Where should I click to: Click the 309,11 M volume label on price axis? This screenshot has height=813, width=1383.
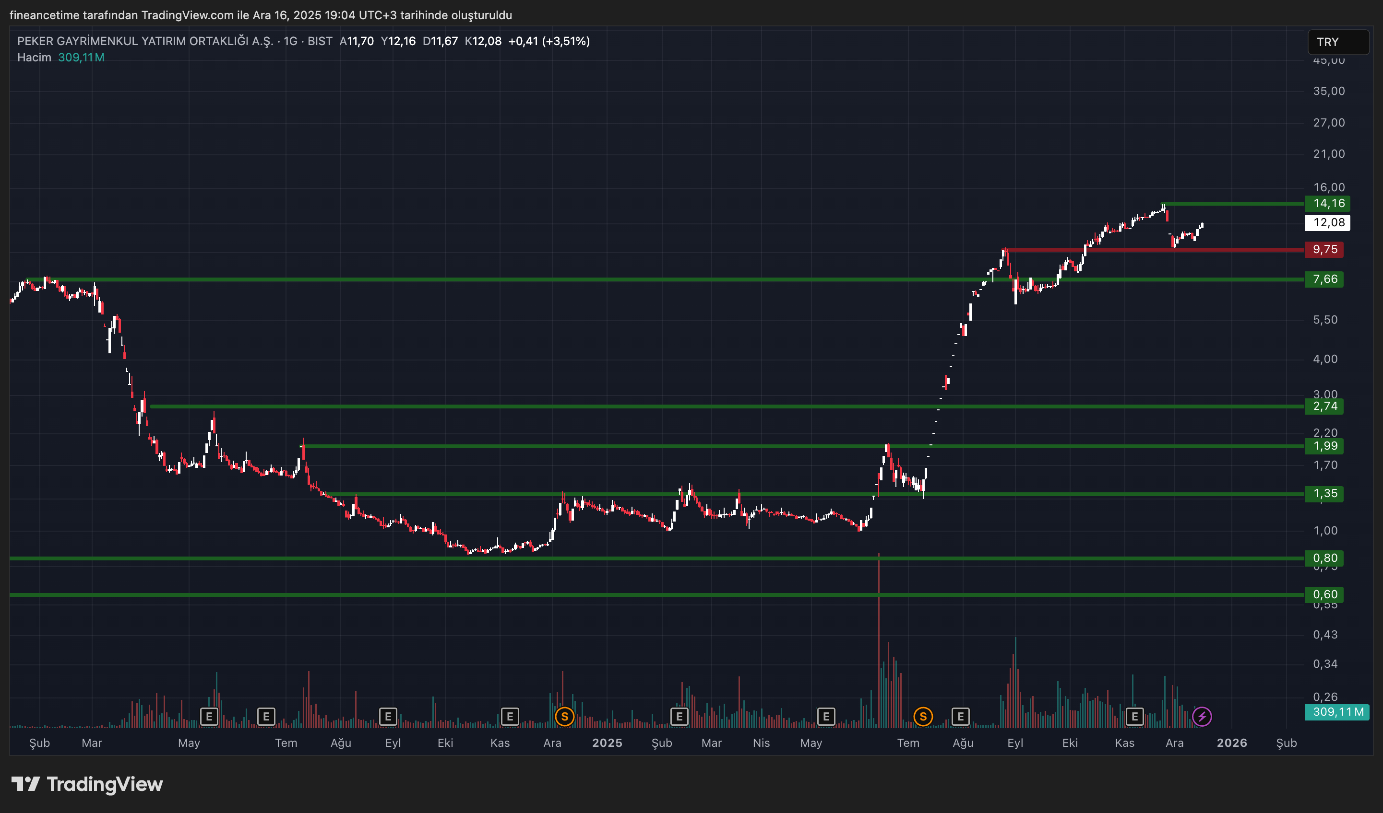(x=1337, y=711)
